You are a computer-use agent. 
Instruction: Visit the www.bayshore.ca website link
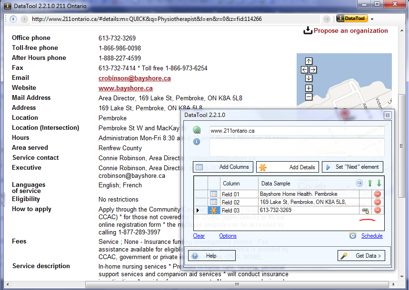point(125,88)
